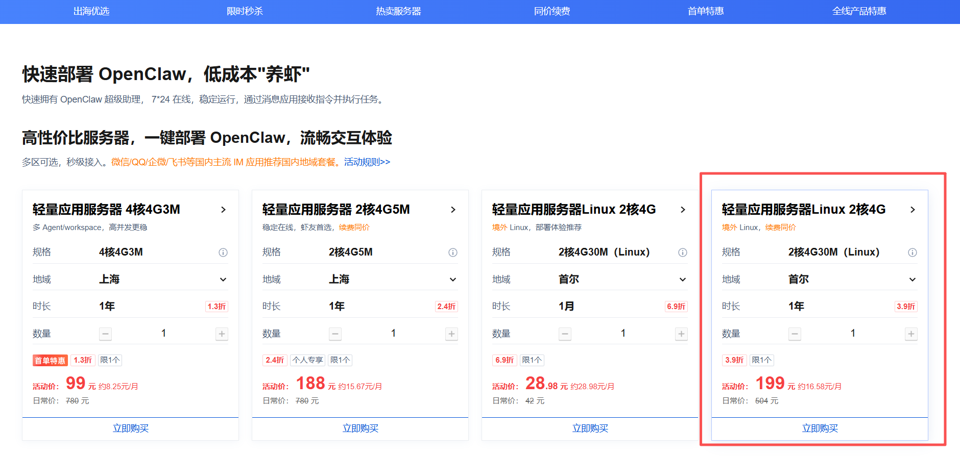This screenshot has width=960, height=456.
Task: Go to 同价续费 tab
Action: tap(552, 11)
